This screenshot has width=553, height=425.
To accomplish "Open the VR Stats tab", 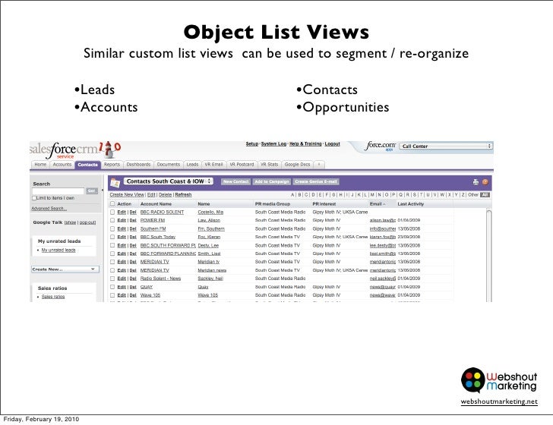I will point(269,165).
